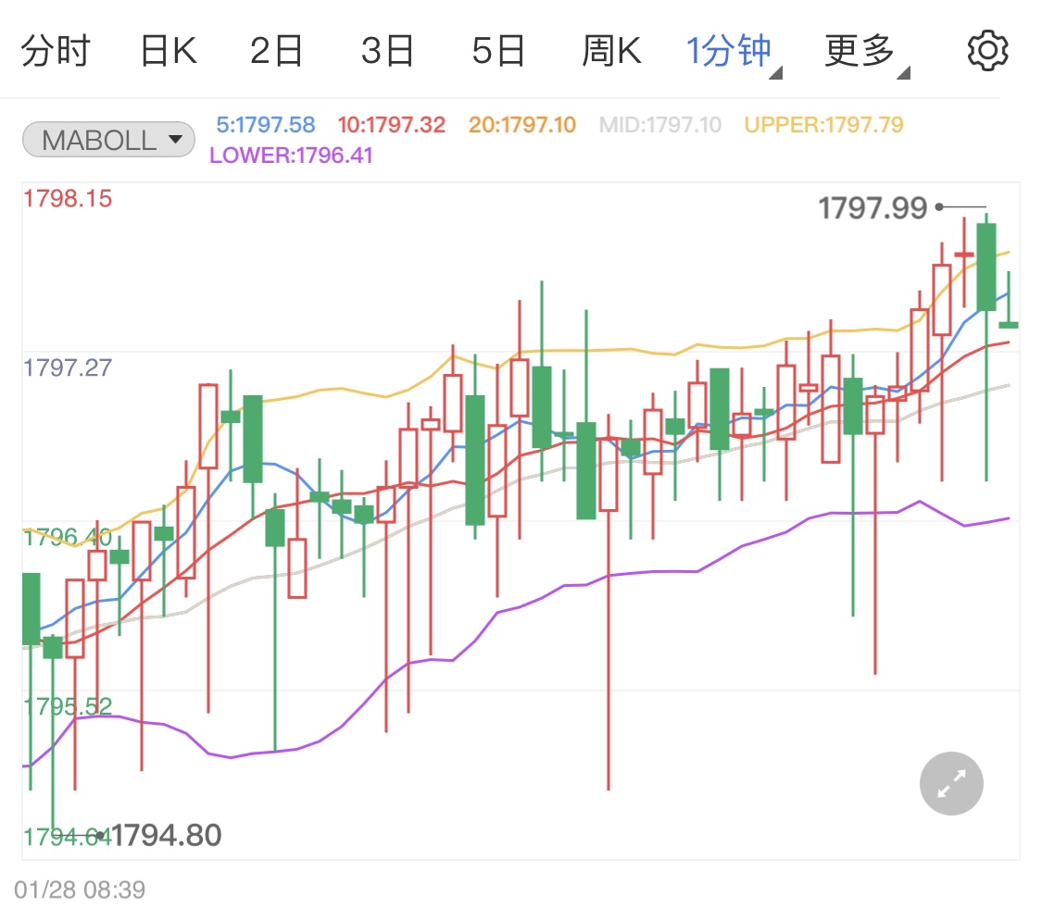1042x909 pixels.
Task: Select the 日K chart tab
Action: pos(168,51)
